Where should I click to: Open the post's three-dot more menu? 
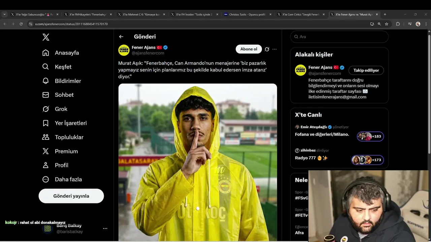click(x=274, y=49)
